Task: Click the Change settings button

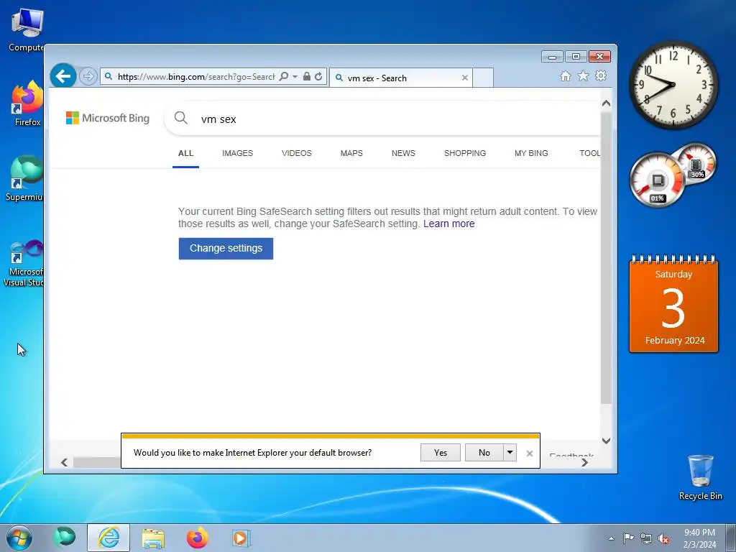Action: (226, 248)
